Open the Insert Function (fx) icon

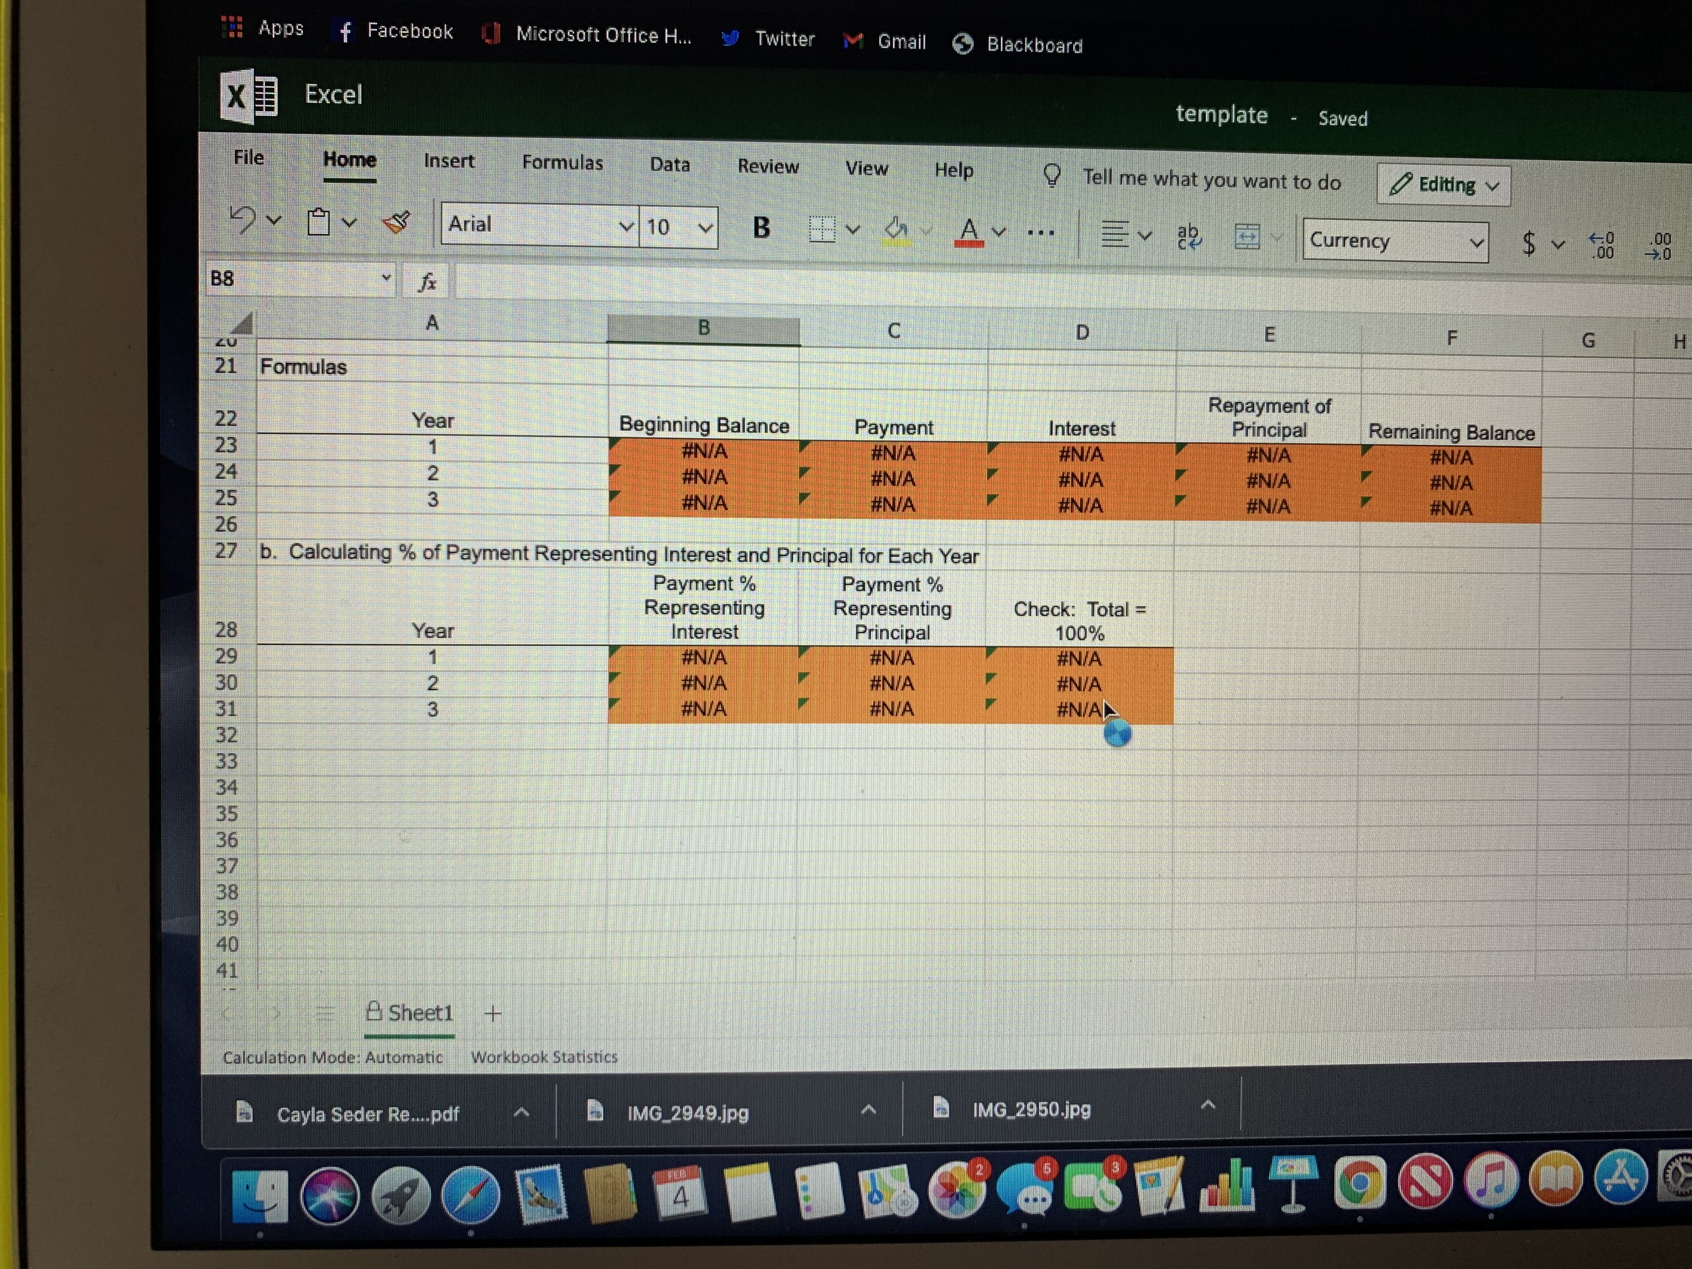(x=427, y=282)
